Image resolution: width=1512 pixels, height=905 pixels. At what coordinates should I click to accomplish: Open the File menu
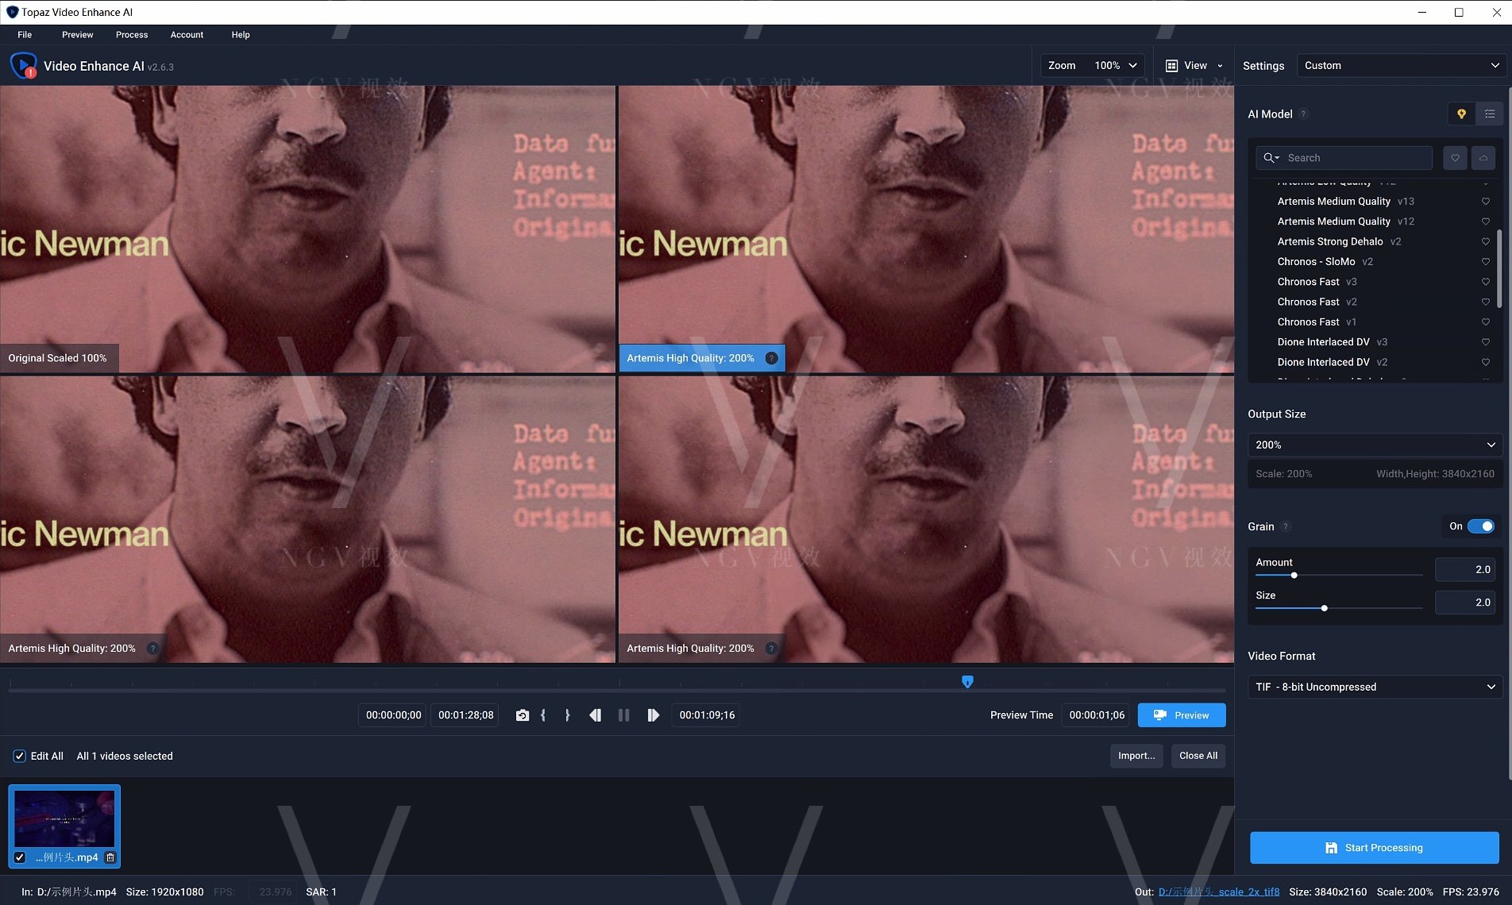coord(25,35)
